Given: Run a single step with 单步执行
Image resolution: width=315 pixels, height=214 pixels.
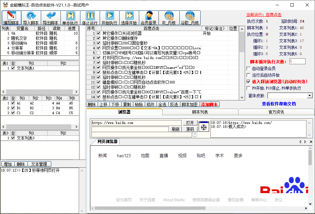Looking at the screenshot, I should click(70, 18).
